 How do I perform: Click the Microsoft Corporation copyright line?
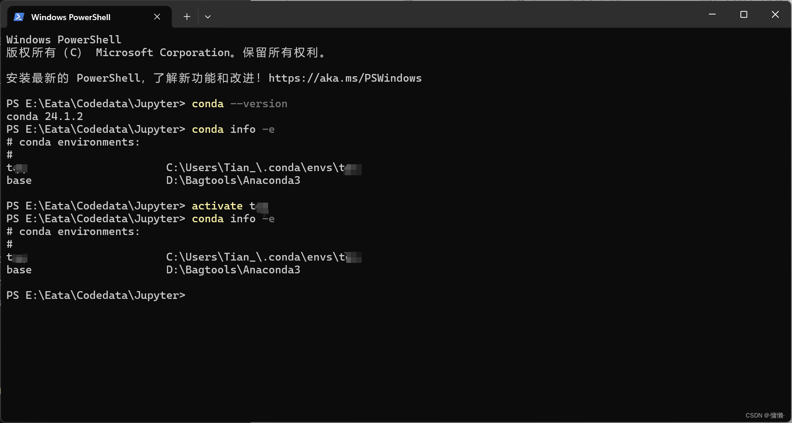pyautogui.click(x=166, y=52)
